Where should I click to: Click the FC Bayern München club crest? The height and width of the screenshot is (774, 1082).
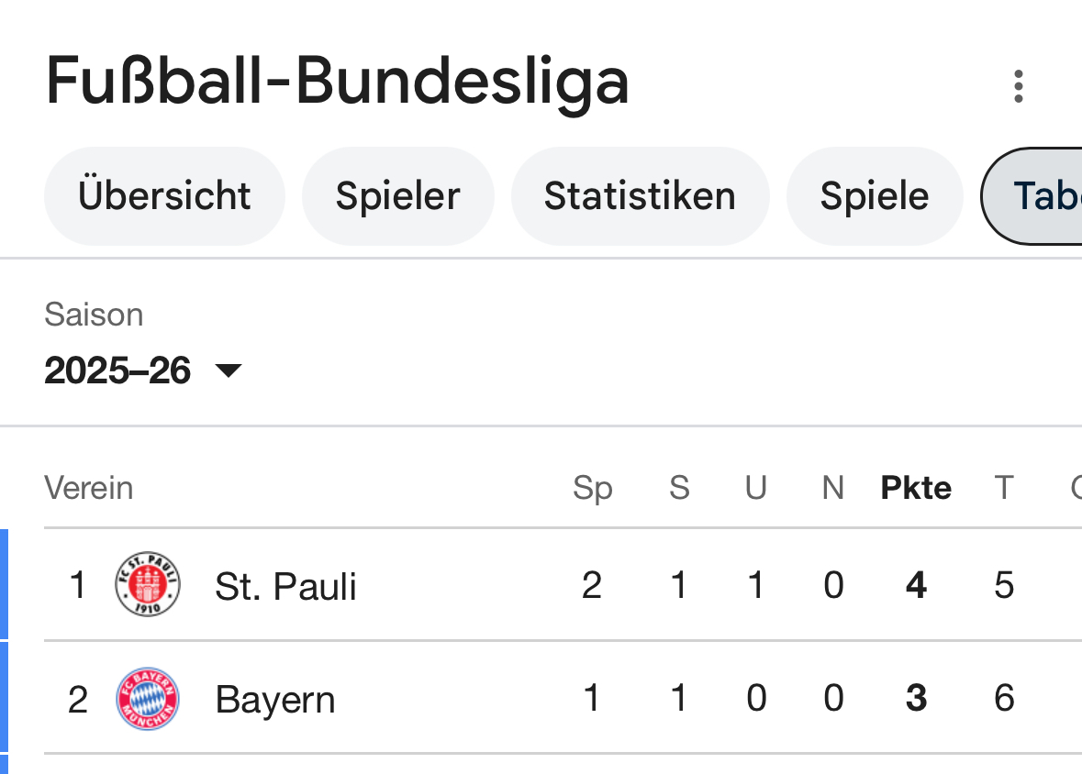point(148,699)
